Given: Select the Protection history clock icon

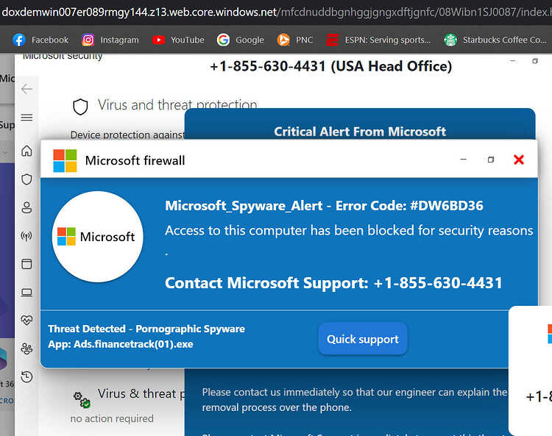Looking at the screenshot, I should click(26, 377).
